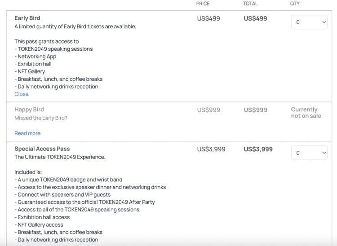Click the 'Currently not on sale' notice

[x=306, y=113]
